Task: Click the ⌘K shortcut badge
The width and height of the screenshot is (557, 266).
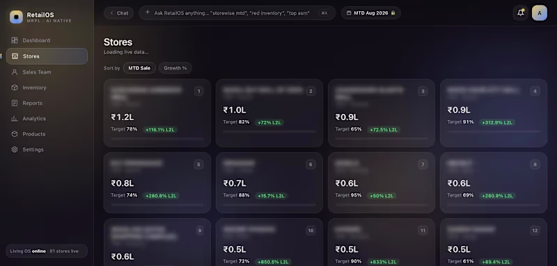Action: 324,13
